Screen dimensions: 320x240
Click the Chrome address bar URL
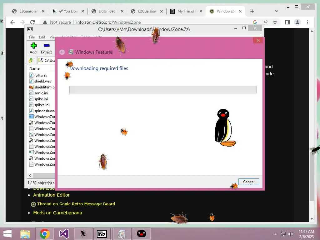tap(108, 22)
